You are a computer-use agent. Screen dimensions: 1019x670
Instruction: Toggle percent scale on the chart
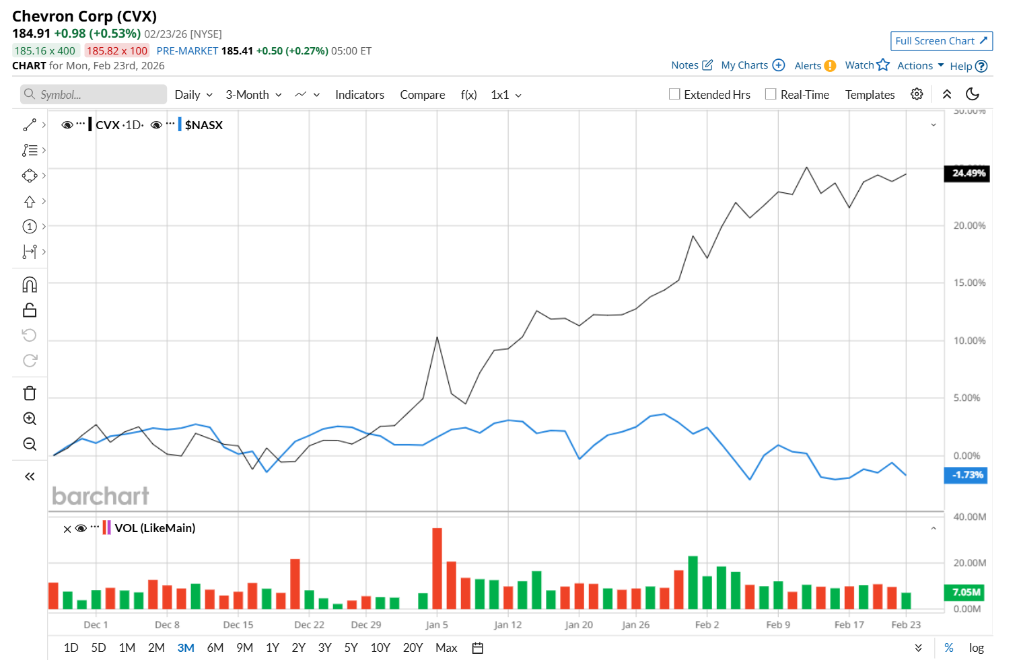coord(949,648)
